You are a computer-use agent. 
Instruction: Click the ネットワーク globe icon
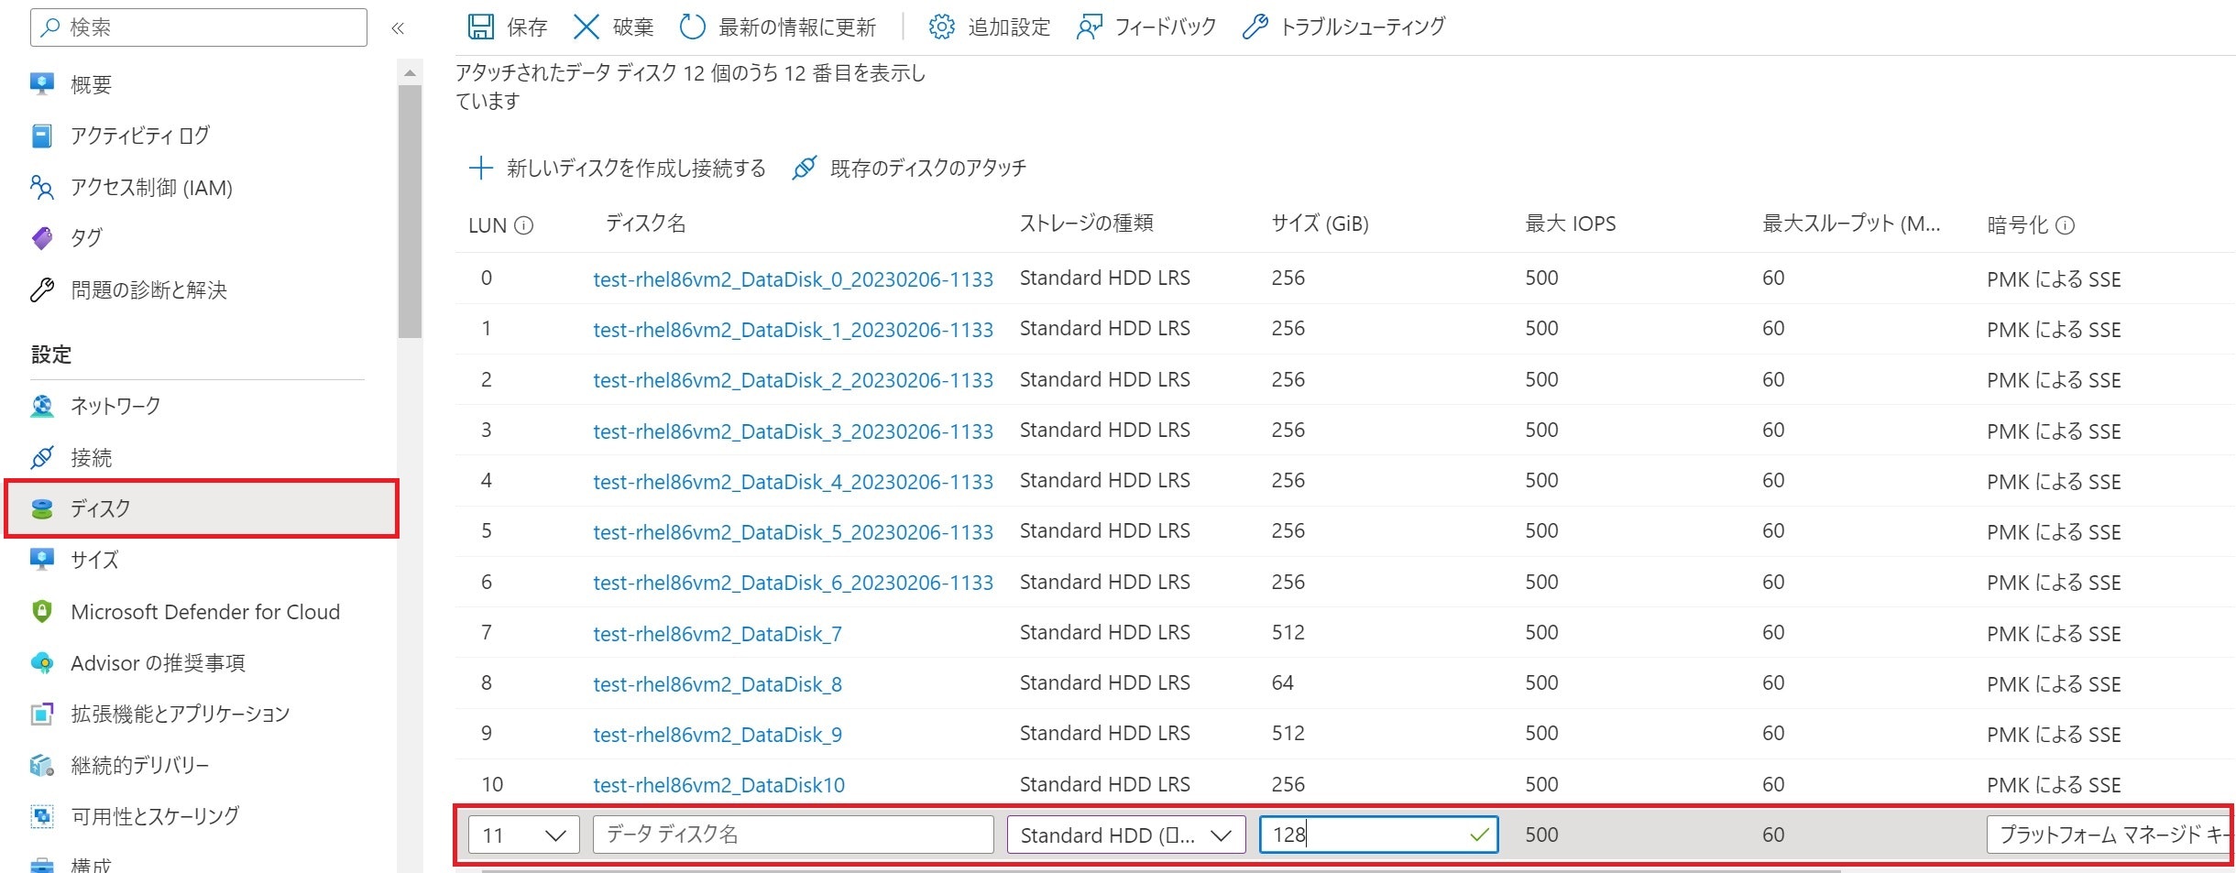tap(42, 406)
